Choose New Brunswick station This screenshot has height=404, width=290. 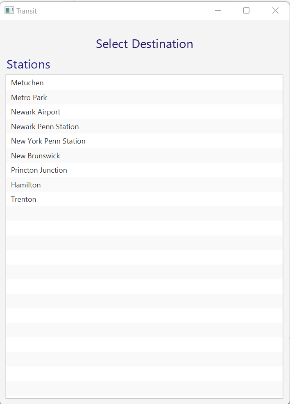click(144, 155)
